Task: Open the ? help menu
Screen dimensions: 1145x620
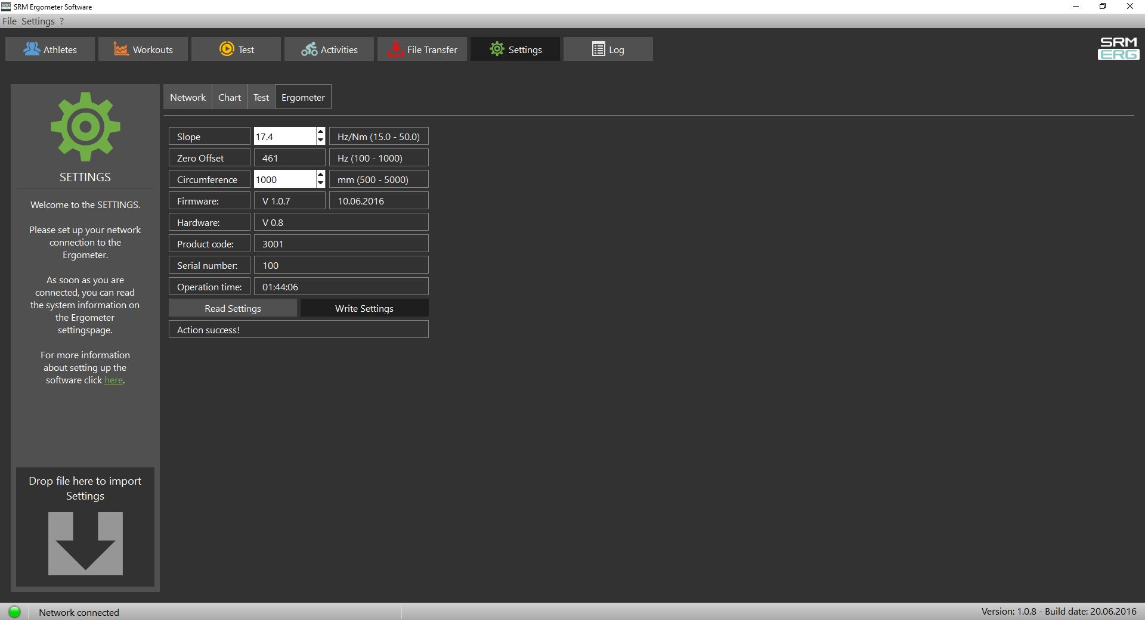Action: (x=62, y=21)
